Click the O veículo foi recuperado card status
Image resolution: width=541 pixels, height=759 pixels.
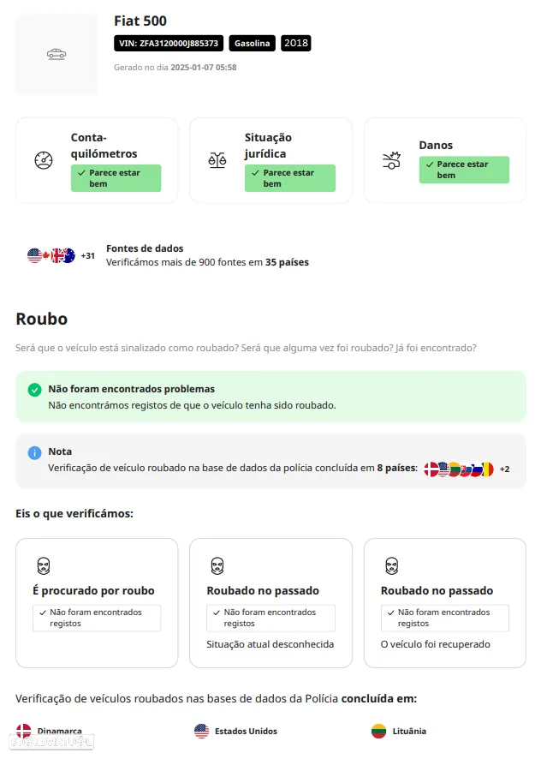pos(436,644)
